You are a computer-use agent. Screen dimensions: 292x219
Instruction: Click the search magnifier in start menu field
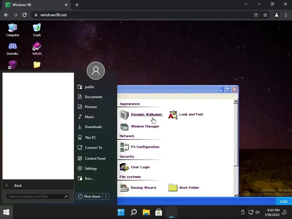[66, 196]
